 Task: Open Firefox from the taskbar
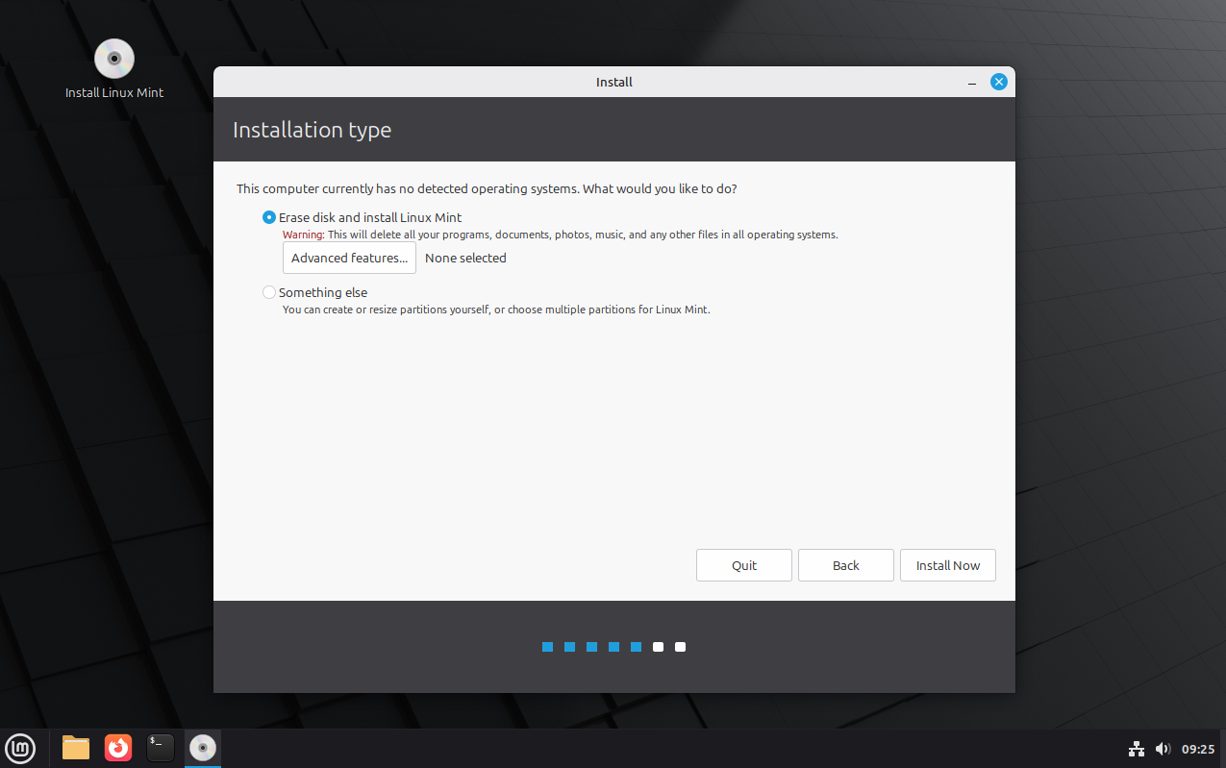pyautogui.click(x=117, y=747)
